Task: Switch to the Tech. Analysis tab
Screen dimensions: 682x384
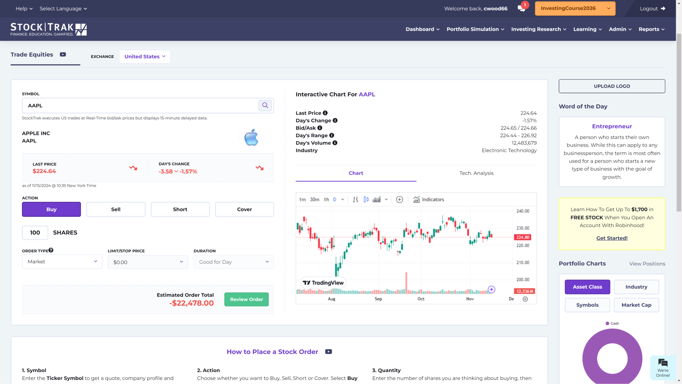Action: coord(476,173)
